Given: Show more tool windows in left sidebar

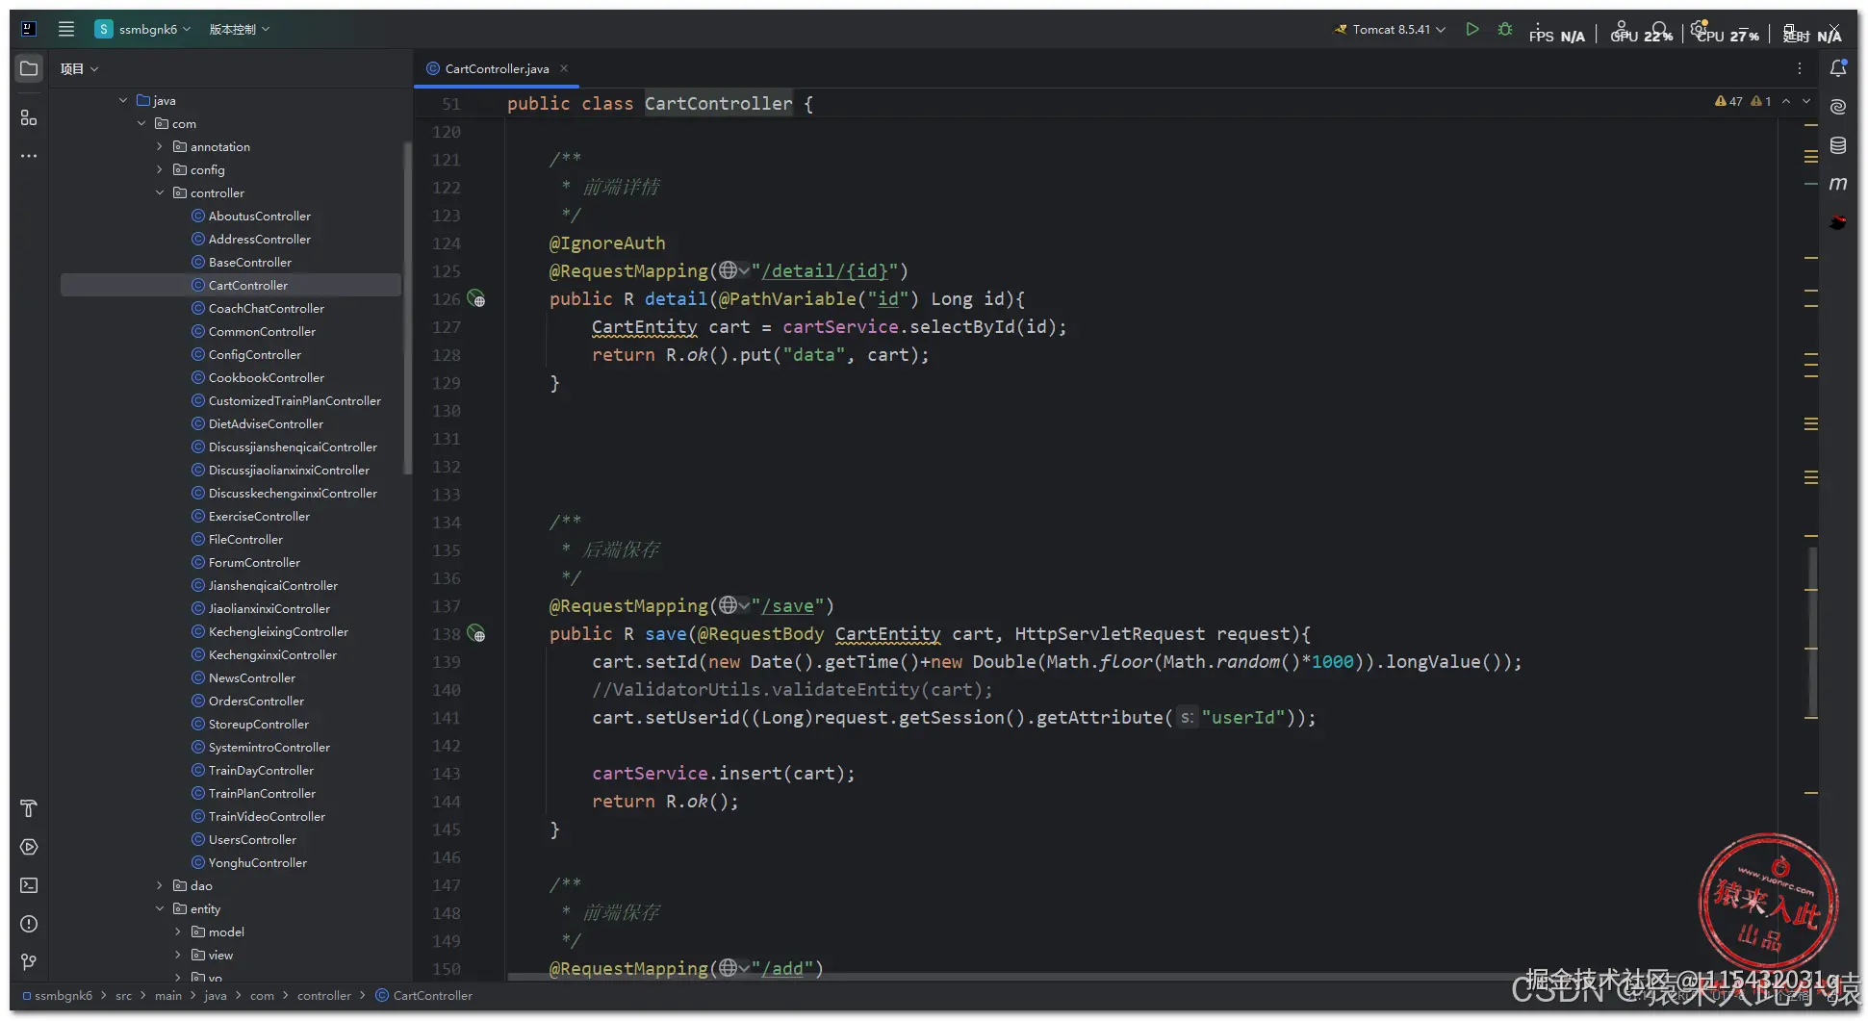Looking at the screenshot, I should (29, 156).
